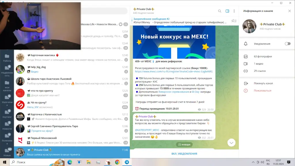Open the что-то про крипту chat
Screen dimensions: 295x166
click(72, 93)
